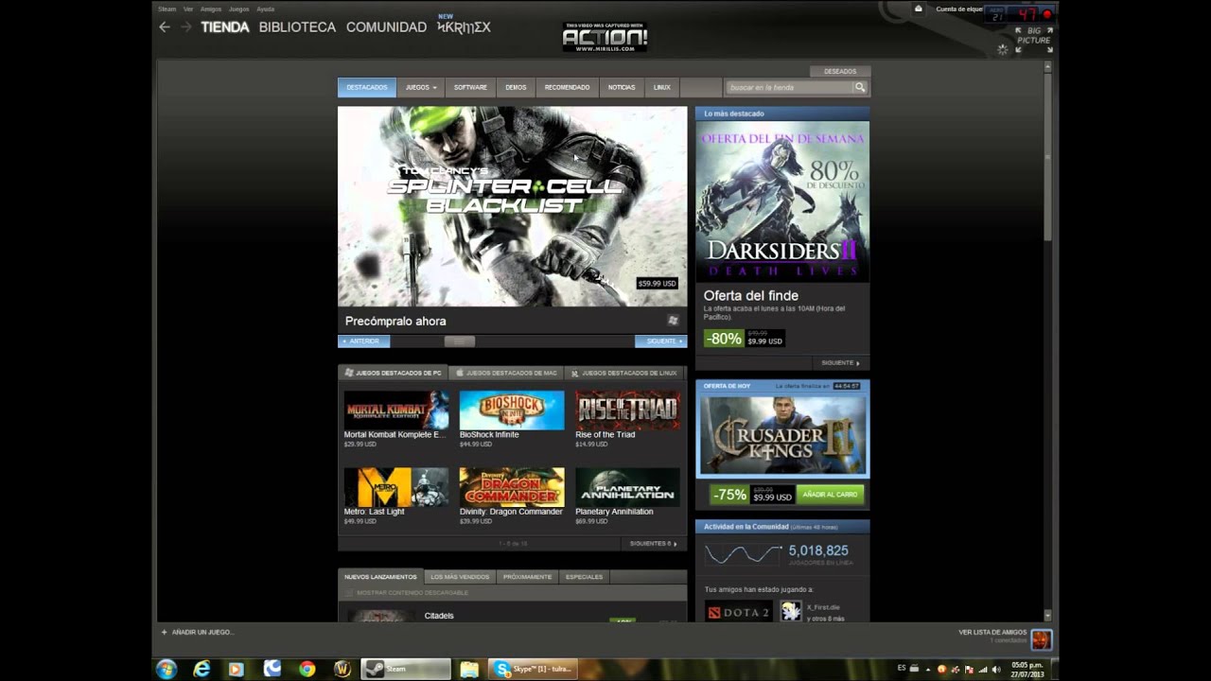The height and width of the screenshot is (681, 1211).
Task: Select the Demos store tab
Action: pyautogui.click(x=516, y=87)
